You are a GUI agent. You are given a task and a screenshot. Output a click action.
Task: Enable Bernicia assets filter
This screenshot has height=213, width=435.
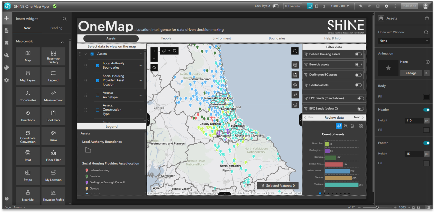click(x=358, y=65)
